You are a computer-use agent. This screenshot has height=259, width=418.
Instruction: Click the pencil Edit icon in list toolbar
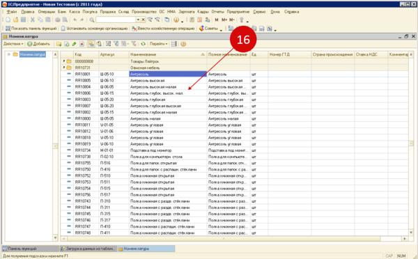(74, 44)
